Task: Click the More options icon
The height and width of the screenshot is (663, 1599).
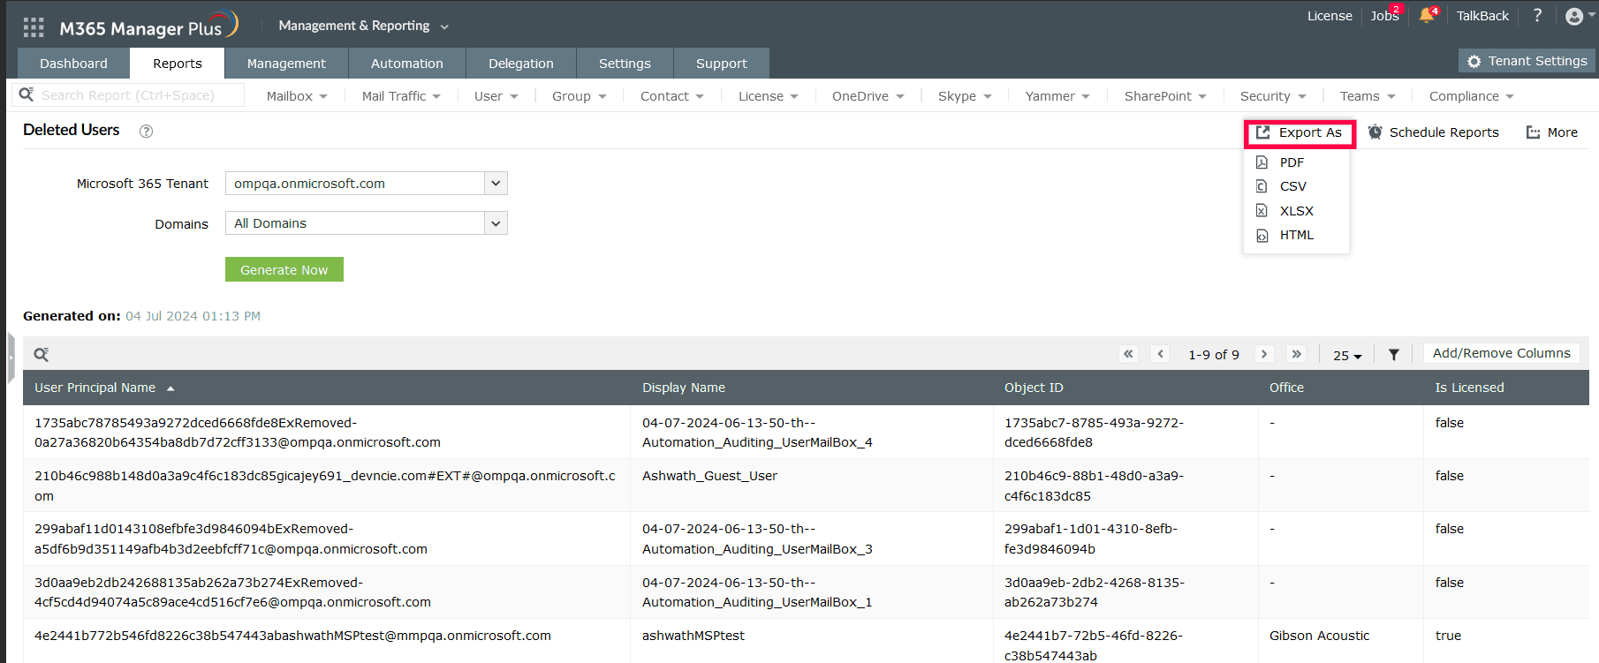Action: coord(1533,132)
